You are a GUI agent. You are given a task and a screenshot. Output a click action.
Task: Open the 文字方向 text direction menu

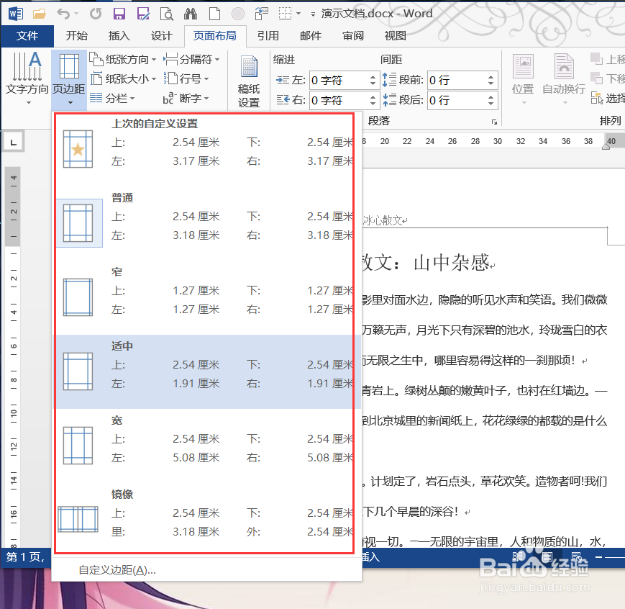click(27, 78)
